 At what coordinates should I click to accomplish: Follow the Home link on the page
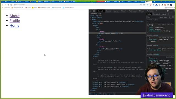pos(14,26)
